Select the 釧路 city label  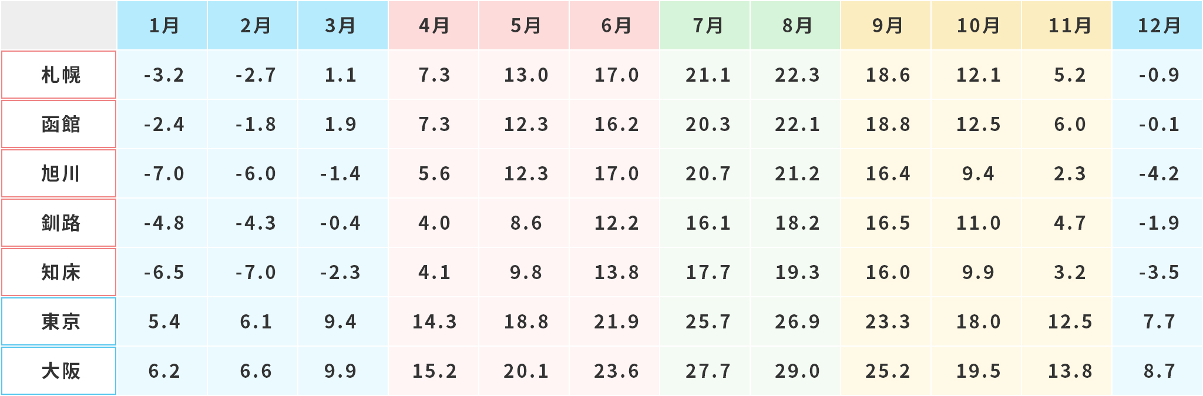coord(59,223)
